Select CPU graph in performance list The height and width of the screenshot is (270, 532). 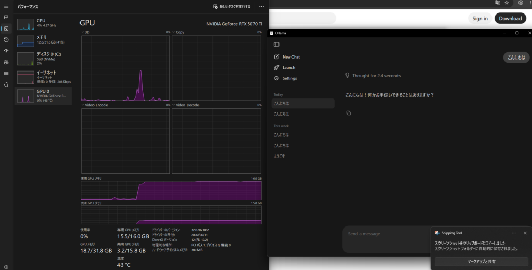pyautogui.click(x=43, y=24)
